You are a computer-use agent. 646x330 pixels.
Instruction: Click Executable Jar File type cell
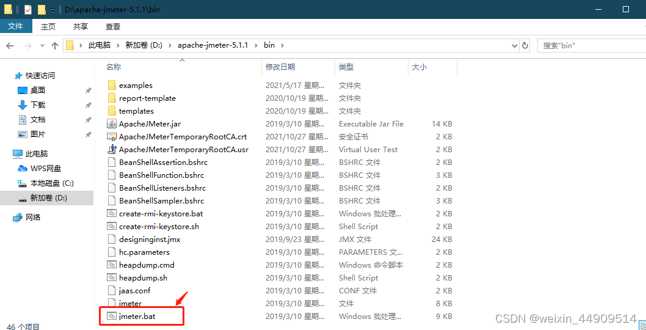pos(371,123)
